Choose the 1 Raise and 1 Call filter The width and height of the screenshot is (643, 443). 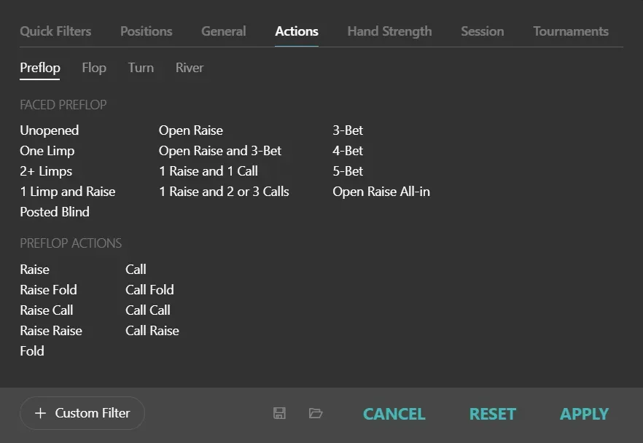coord(209,171)
